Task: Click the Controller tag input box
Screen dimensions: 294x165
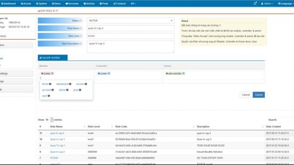Action: click(x=129, y=76)
